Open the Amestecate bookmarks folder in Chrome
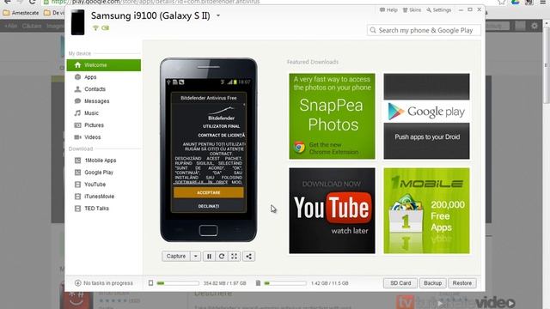 tap(21, 13)
